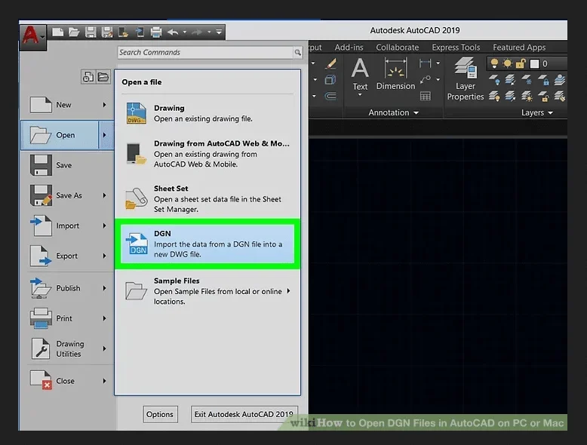
Task: Switch to Add-ins ribbon tab
Action: coord(349,48)
